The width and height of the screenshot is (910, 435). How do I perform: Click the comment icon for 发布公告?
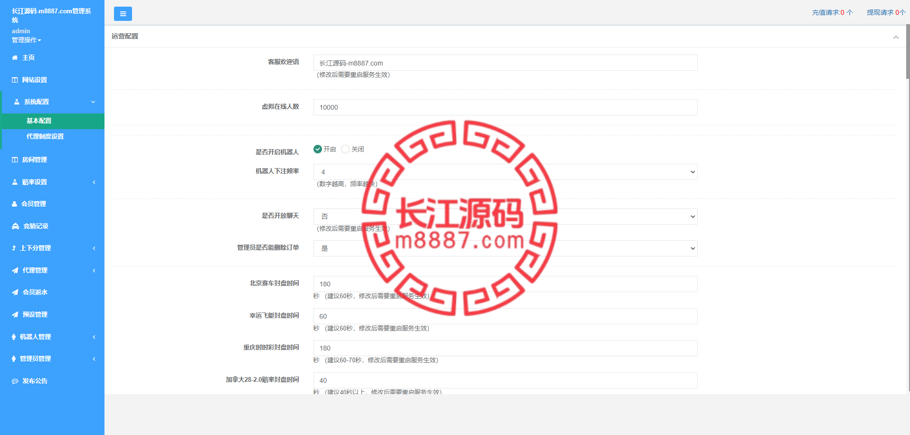(15, 381)
